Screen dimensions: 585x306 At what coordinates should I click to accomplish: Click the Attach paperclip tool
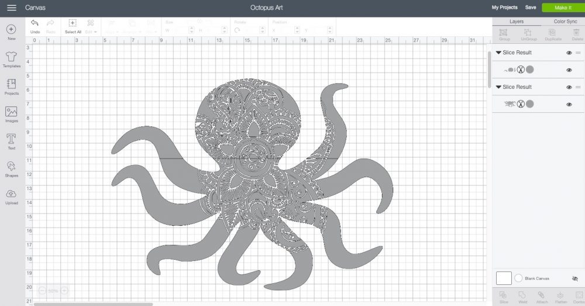541,295
